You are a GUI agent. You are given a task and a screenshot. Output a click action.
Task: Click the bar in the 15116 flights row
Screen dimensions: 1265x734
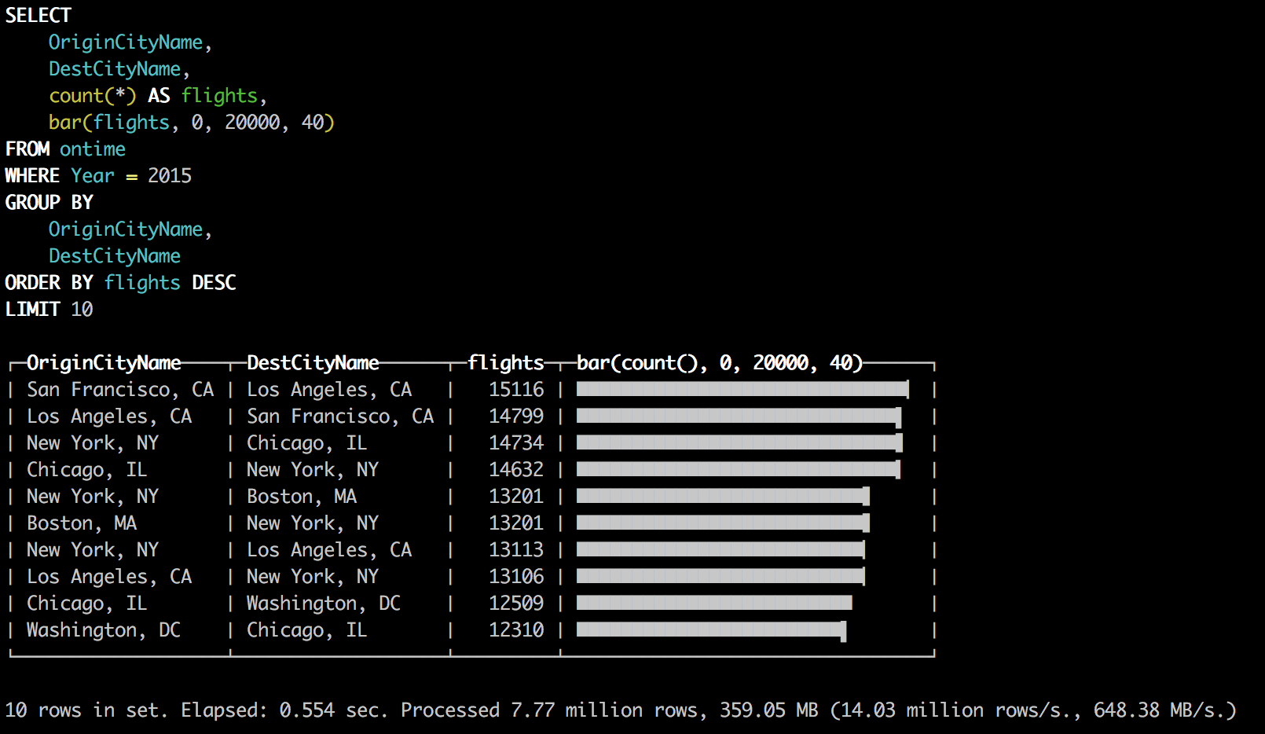tap(742, 390)
